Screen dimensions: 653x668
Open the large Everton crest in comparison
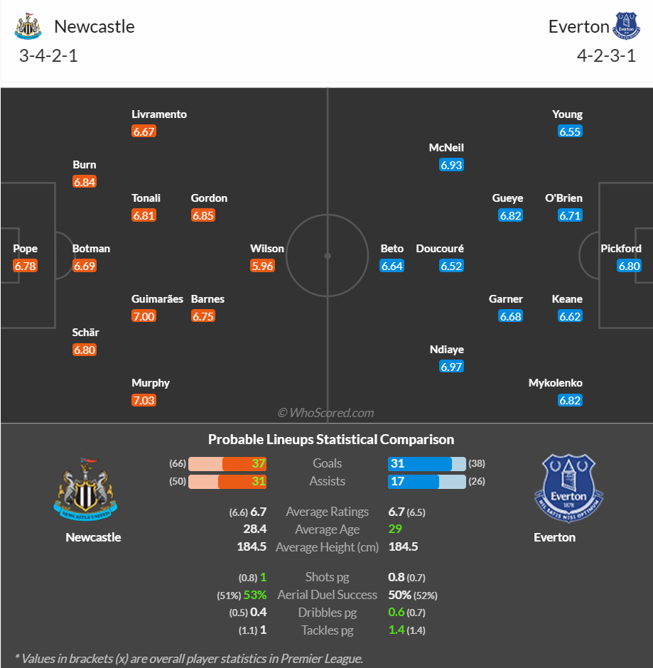568,488
